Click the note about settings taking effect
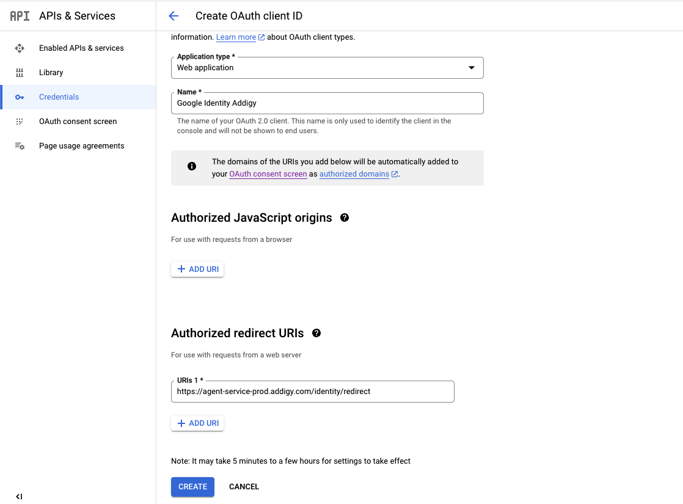 pos(291,461)
